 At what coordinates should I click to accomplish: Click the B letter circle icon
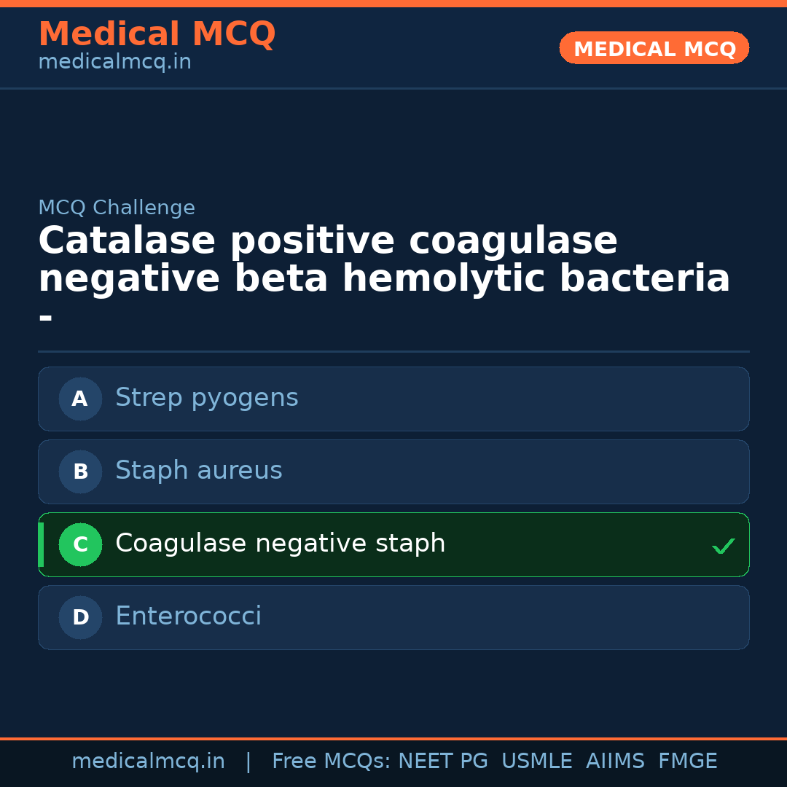click(x=80, y=471)
